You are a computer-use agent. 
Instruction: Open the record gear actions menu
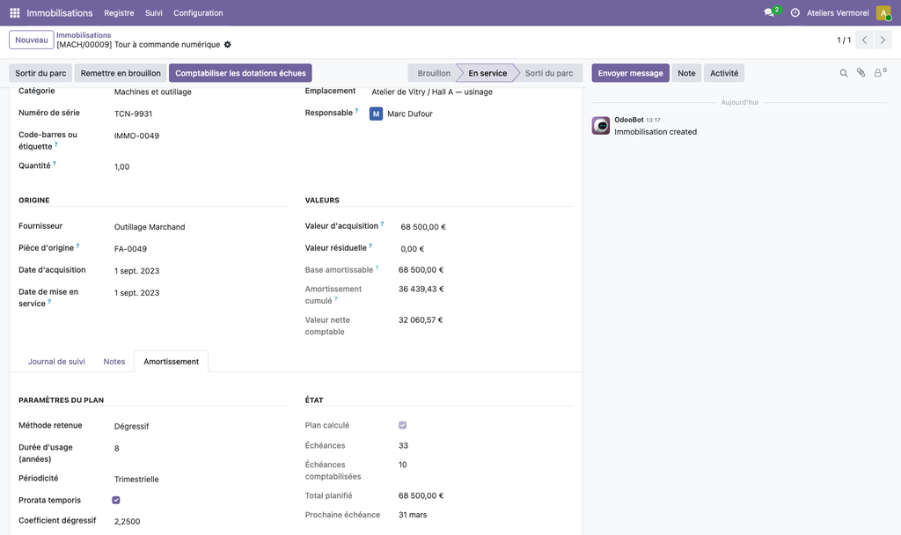[228, 44]
